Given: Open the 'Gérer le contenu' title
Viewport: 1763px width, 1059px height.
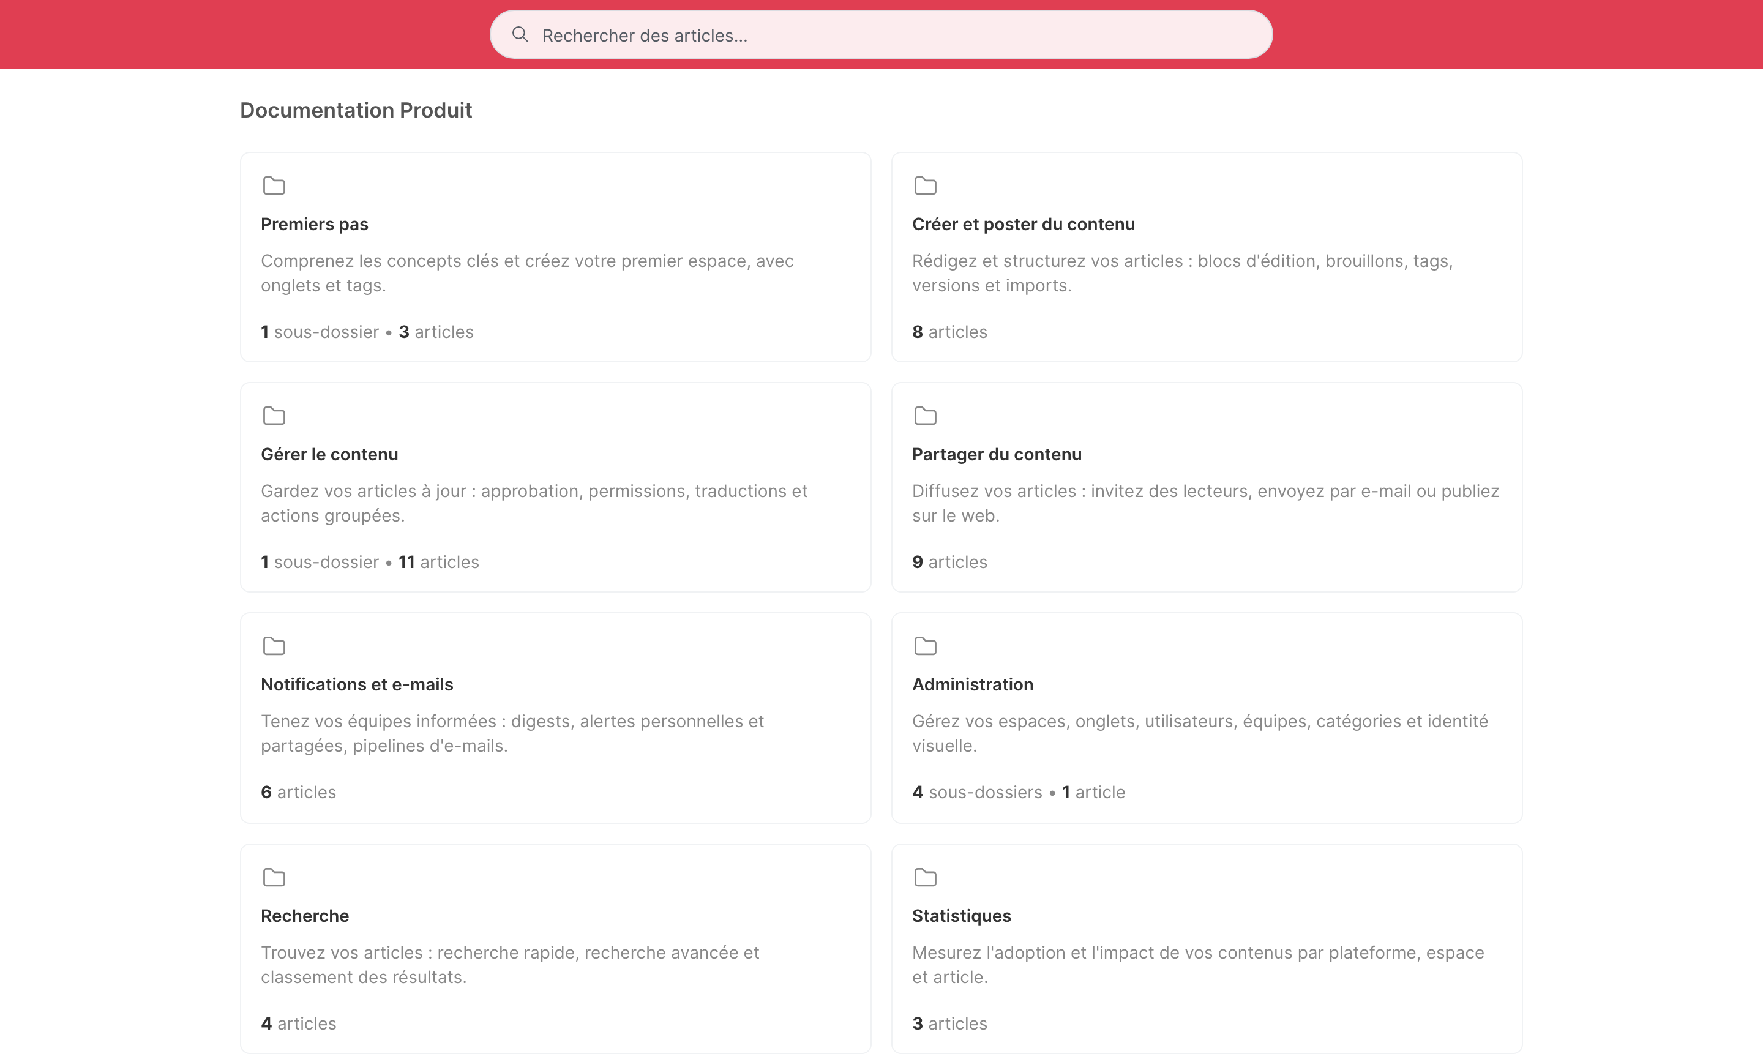Looking at the screenshot, I should tap(329, 455).
